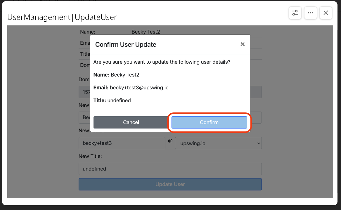Click the New Title field showing undefined
The image size is (341, 210).
tap(170, 169)
